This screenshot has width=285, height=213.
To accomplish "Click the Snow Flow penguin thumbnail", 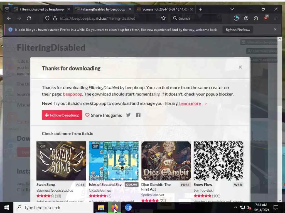I will [x=218, y=161].
